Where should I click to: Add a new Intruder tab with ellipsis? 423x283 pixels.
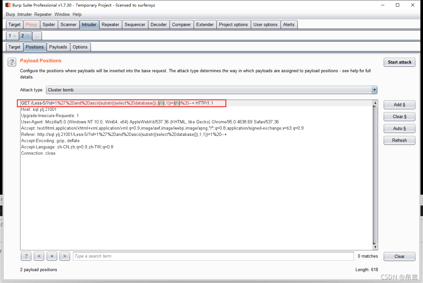pyautogui.click(x=36, y=36)
